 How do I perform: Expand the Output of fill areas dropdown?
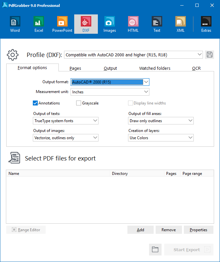(161, 121)
